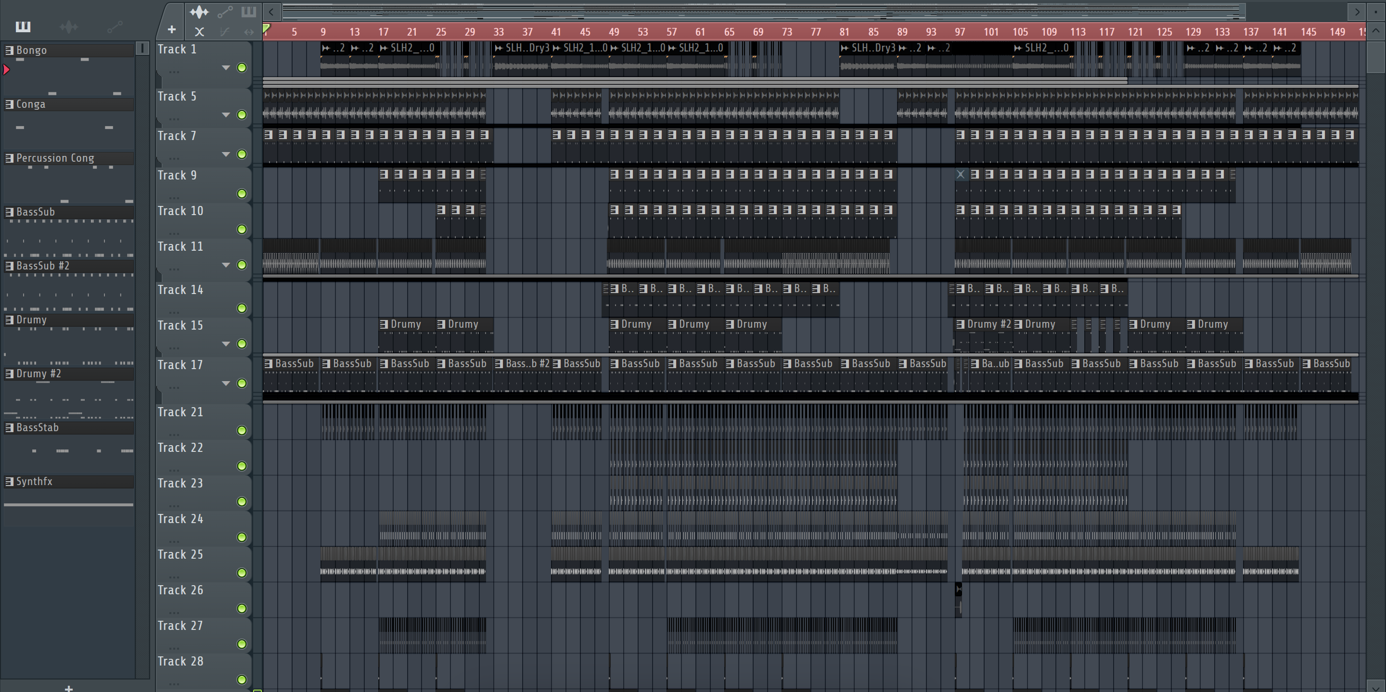
Task: Click bar 49 on the timeline ruler
Action: tap(614, 32)
